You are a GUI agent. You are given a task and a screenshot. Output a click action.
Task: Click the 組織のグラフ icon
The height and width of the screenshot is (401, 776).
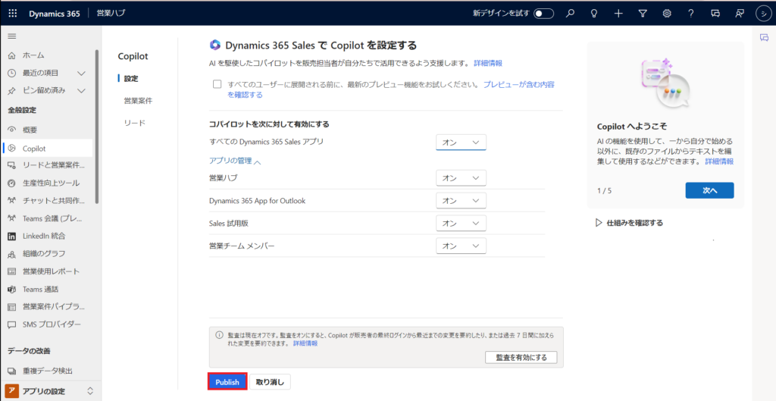click(x=12, y=254)
